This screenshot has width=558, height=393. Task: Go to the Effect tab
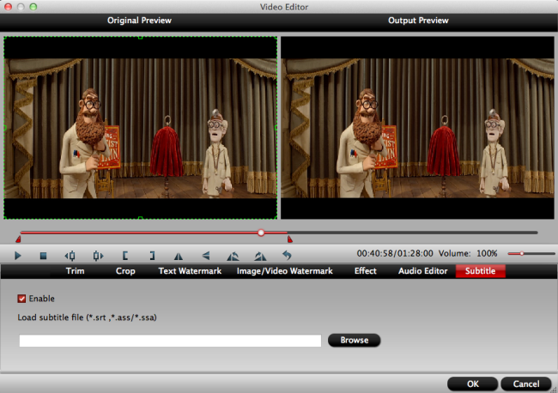pyautogui.click(x=365, y=271)
